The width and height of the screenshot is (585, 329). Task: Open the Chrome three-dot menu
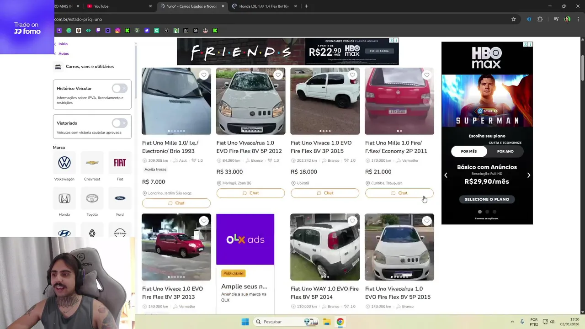(x=578, y=19)
